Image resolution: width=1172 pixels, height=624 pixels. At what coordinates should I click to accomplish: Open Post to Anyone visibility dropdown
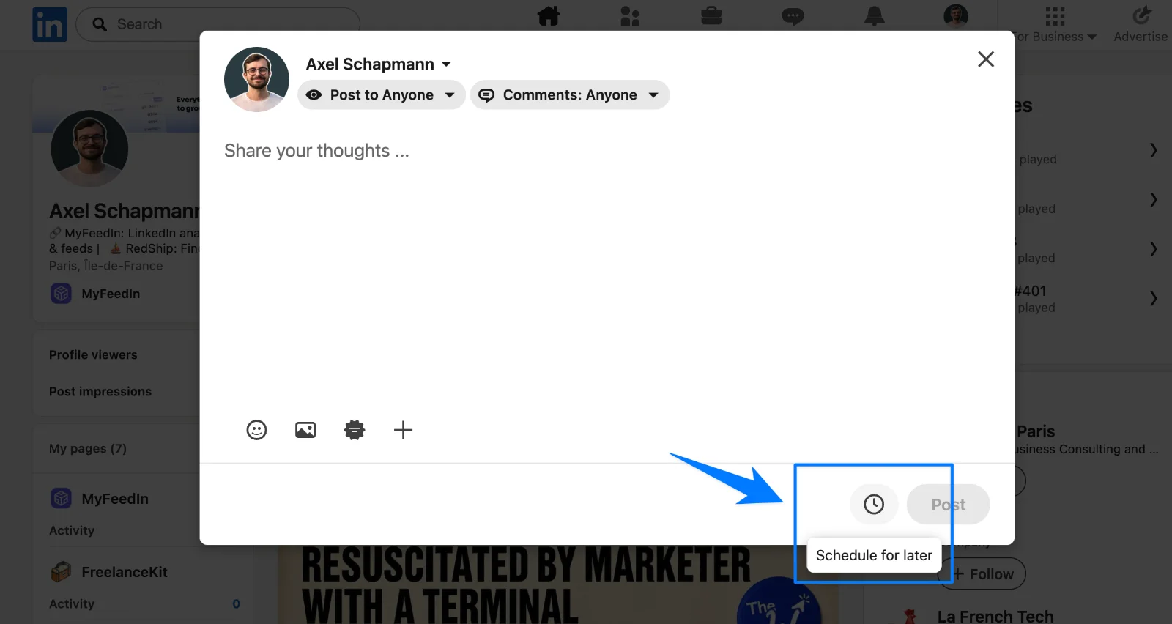coord(382,95)
